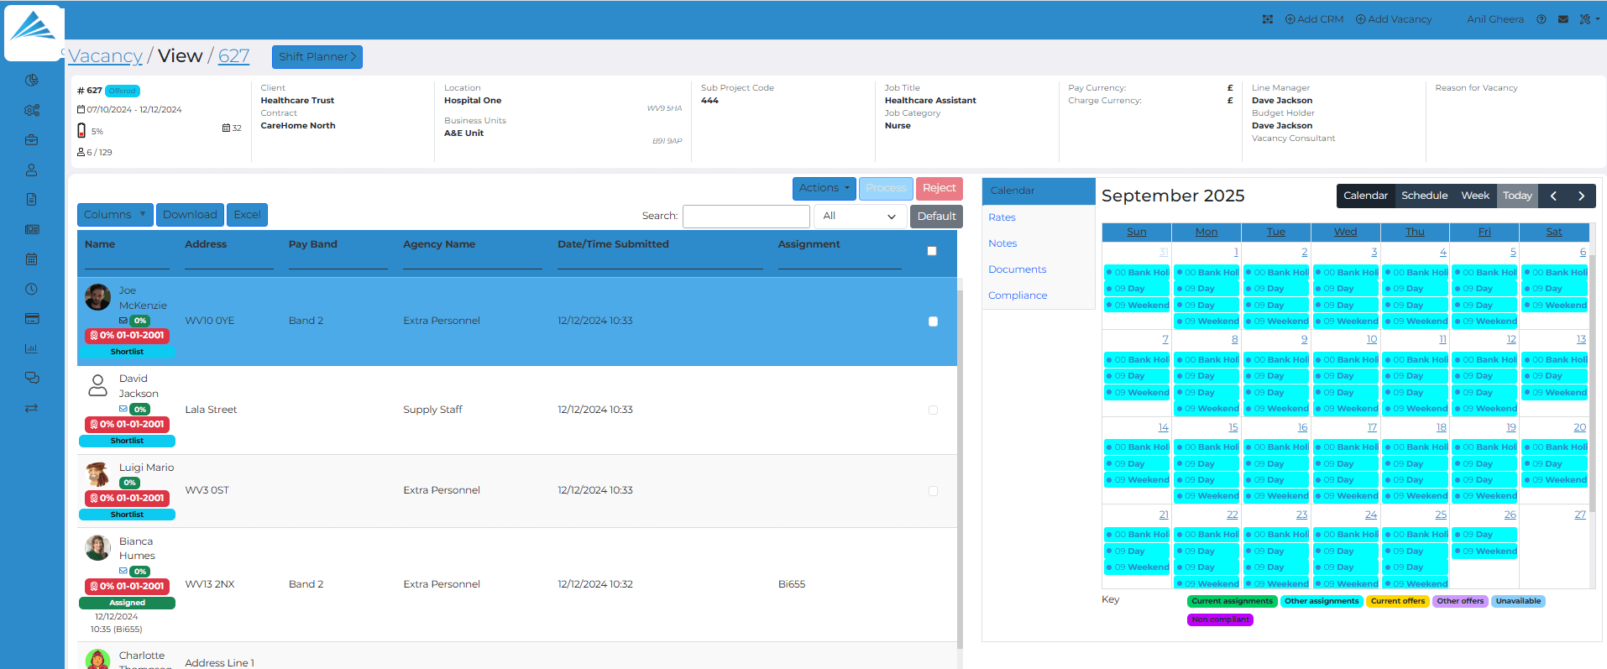The height and width of the screenshot is (669, 1607).
Task: Open the pie chart dashboard icon in sidebar
Action: click(32, 81)
